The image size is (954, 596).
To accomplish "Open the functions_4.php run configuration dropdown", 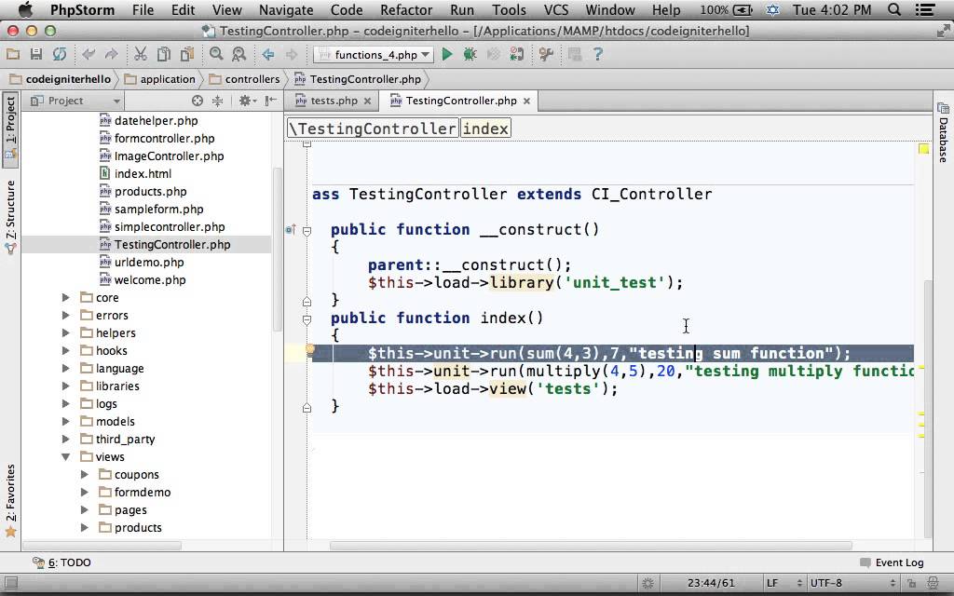I will pyautogui.click(x=374, y=55).
